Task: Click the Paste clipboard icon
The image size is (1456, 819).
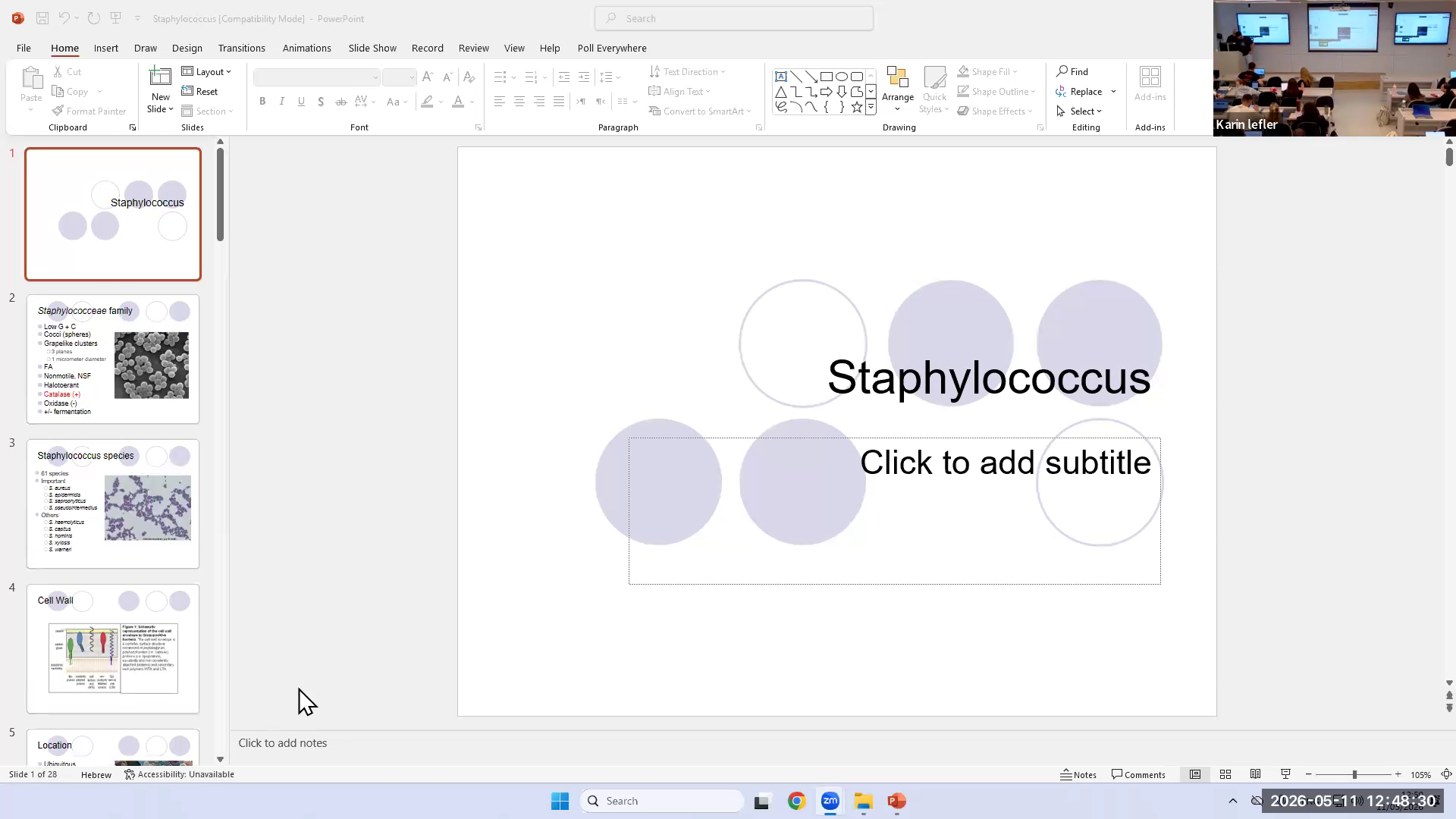Action: coord(31,78)
